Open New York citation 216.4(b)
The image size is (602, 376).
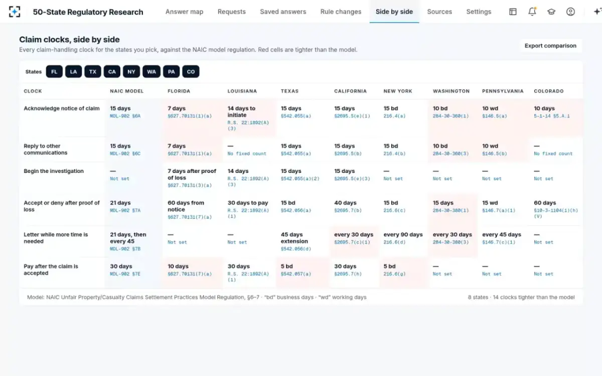point(394,153)
